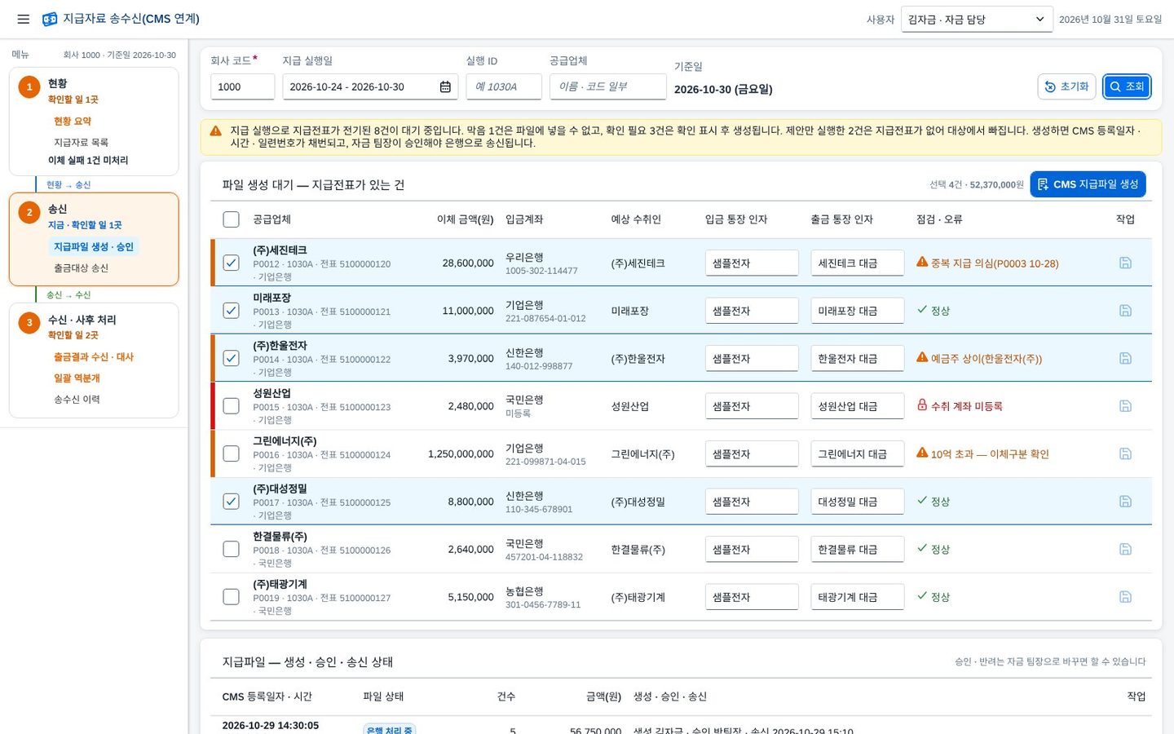Open the calendar icon in the payment run date field
Viewport: 1174px width, 734px height.
(445, 86)
